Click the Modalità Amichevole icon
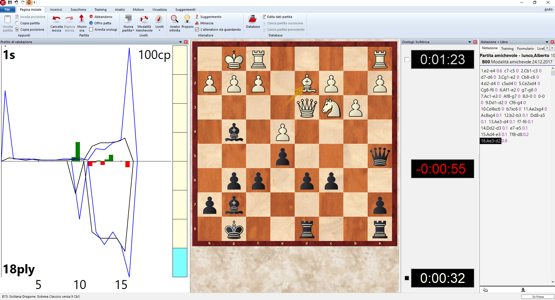Image resolution: width=555 pixels, height=300 pixels. pyautogui.click(x=144, y=19)
